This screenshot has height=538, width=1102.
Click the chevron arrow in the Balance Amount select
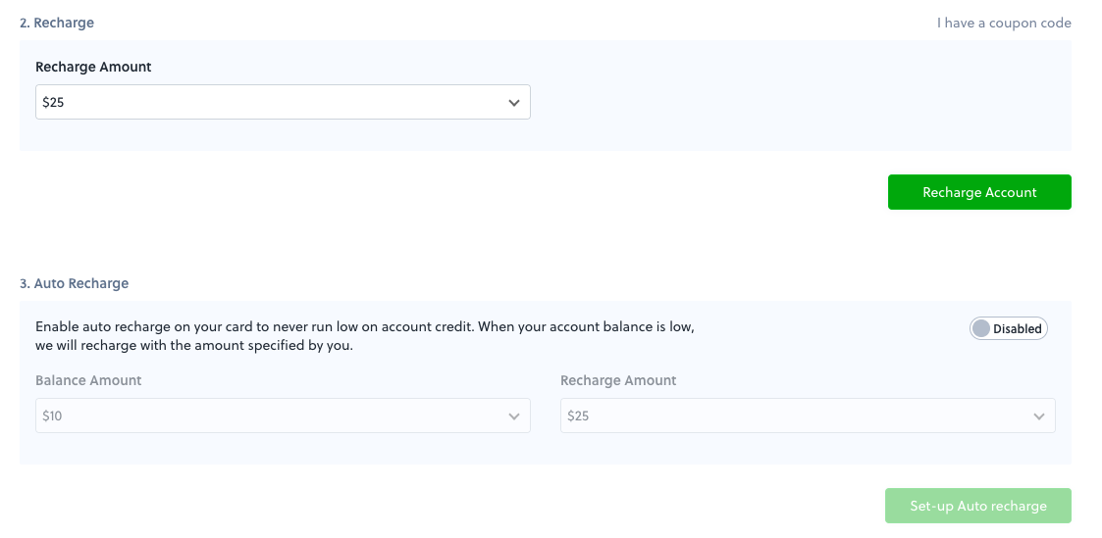point(514,416)
